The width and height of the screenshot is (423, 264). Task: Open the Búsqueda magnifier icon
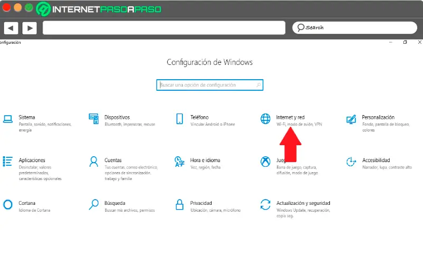pyautogui.click(x=94, y=204)
